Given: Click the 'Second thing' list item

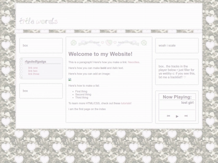Looking at the screenshot, I should coord(83,95).
